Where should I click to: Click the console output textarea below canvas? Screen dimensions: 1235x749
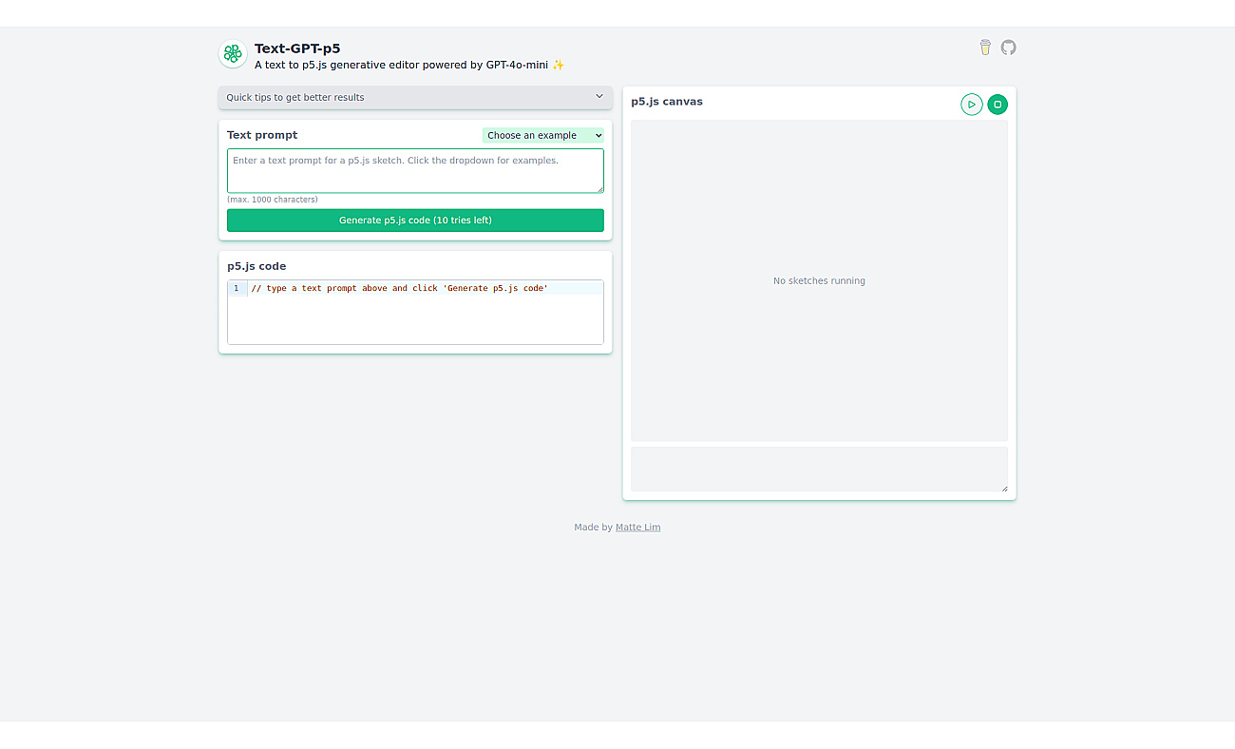coord(819,470)
